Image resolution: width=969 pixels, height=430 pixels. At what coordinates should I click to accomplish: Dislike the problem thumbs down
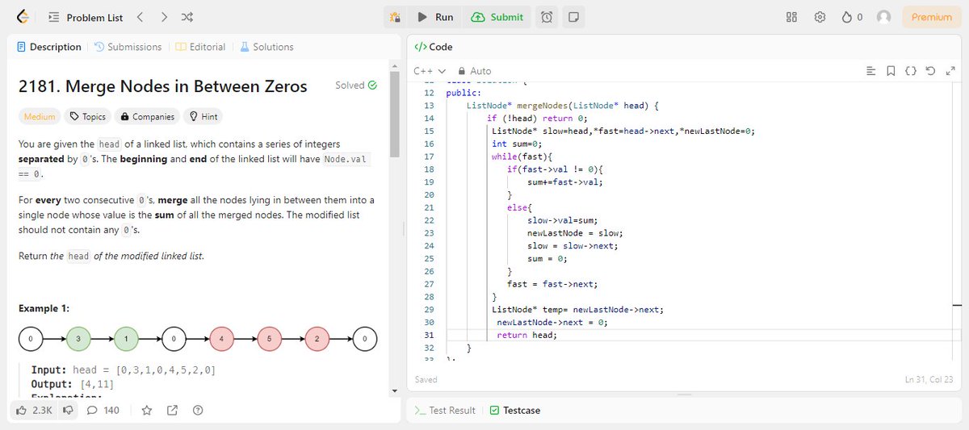pyautogui.click(x=69, y=411)
